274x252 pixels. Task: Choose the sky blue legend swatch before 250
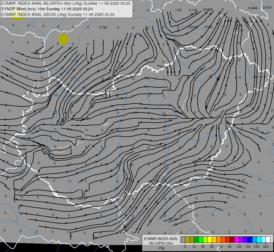pyautogui.click(x=255, y=239)
